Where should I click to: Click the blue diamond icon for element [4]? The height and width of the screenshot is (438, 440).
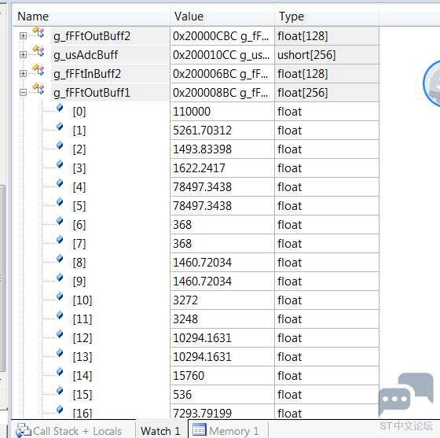tap(60, 183)
